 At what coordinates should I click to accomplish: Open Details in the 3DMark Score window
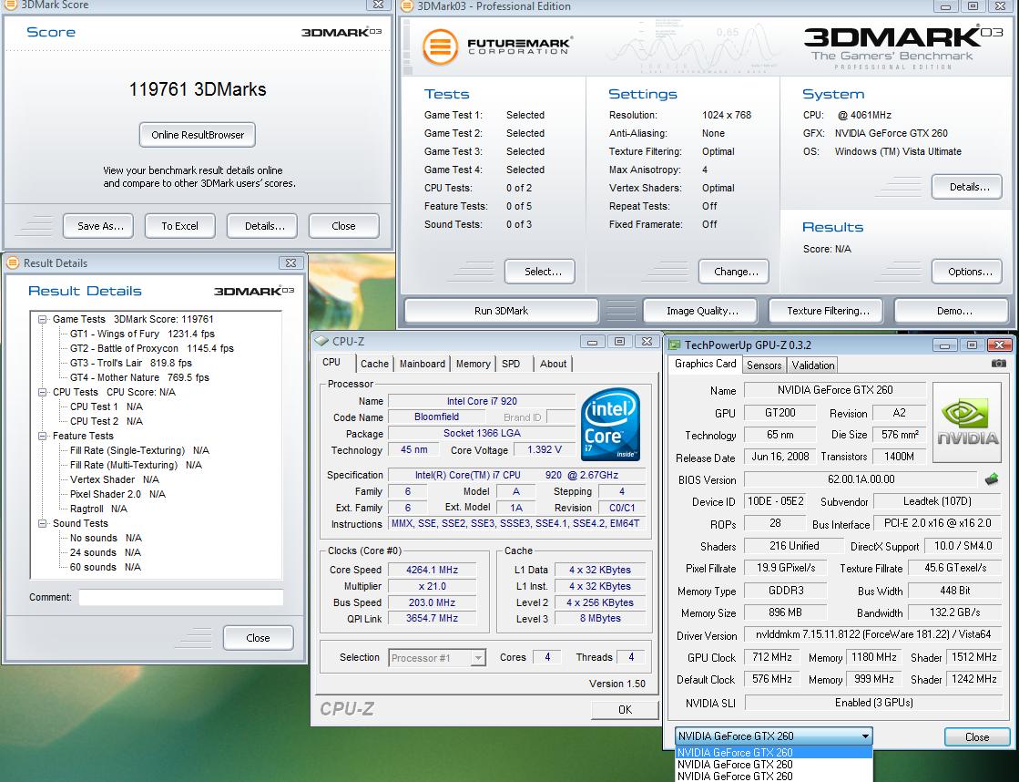click(x=262, y=226)
